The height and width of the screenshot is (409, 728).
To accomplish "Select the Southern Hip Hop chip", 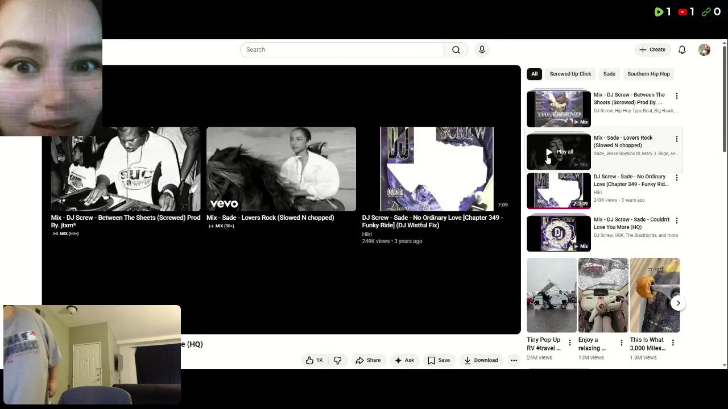I will pos(648,74).
